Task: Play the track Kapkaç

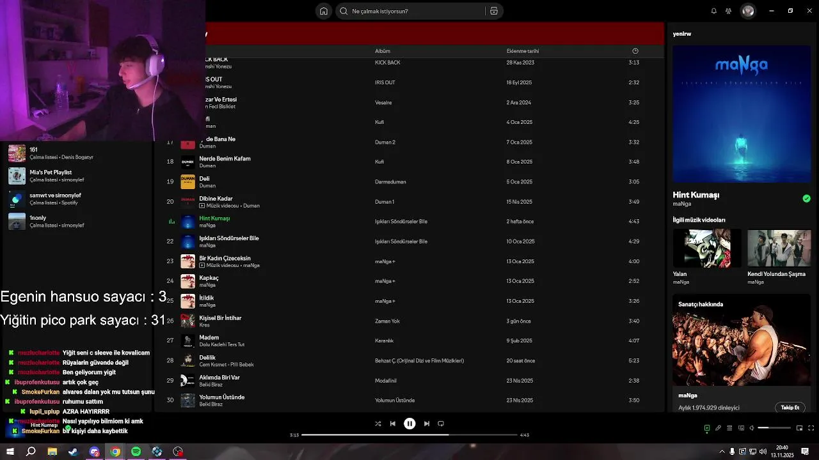Action: click(409, 281)
